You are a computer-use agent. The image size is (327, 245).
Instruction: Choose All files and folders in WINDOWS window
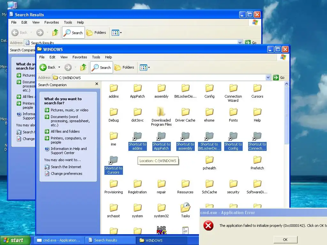[65, 131]
